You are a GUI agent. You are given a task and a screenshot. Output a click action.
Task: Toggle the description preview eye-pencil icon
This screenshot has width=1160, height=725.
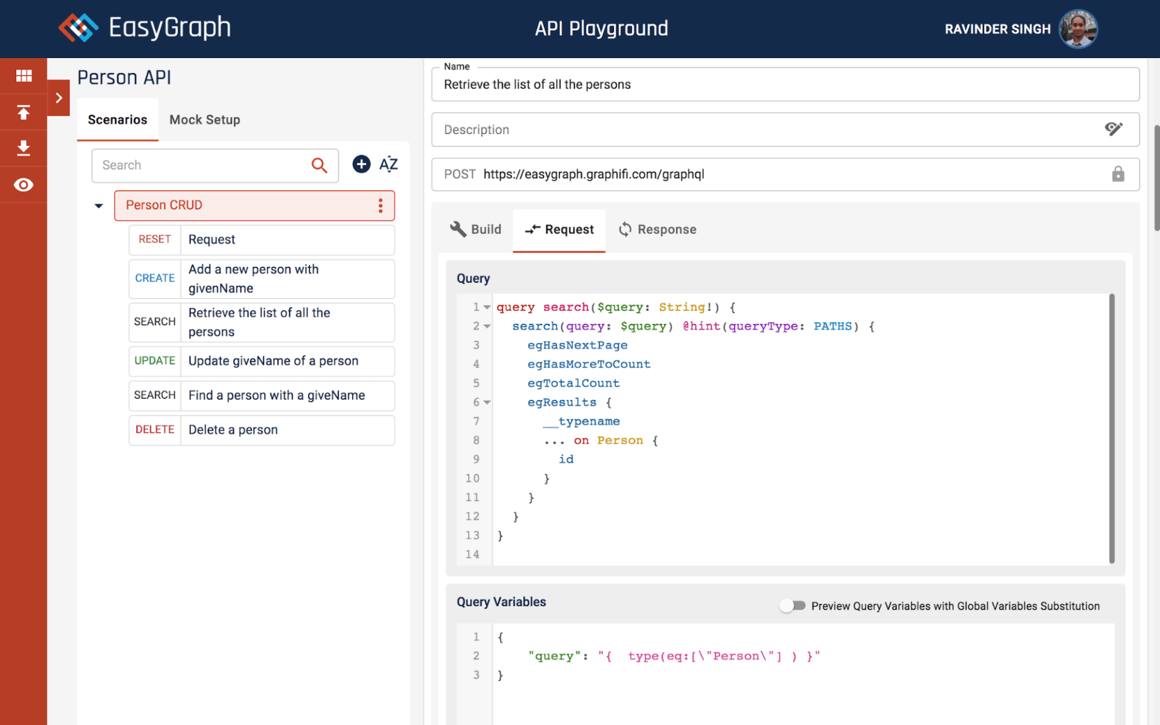(x=1113, y=129)
